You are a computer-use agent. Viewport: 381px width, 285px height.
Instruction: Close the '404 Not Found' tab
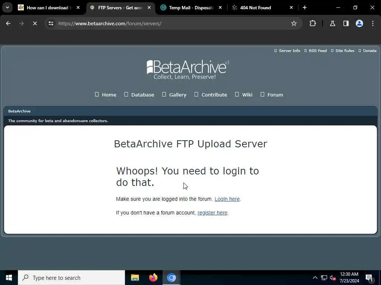pos(291,7)
